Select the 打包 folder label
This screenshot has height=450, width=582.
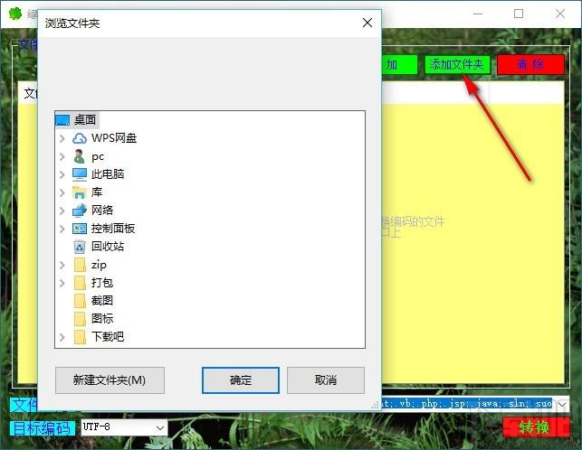(x=102, y=283)
